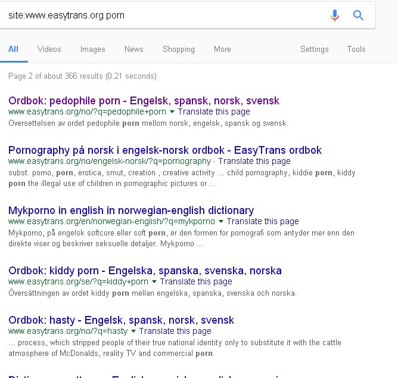
Task: Switch to the Videos tab
Action: coord(49,49)
